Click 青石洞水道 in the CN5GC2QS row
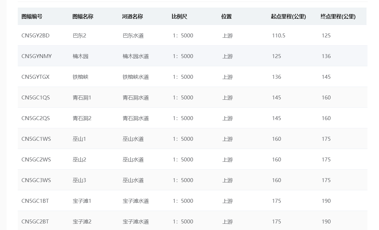 coord(136,118)
